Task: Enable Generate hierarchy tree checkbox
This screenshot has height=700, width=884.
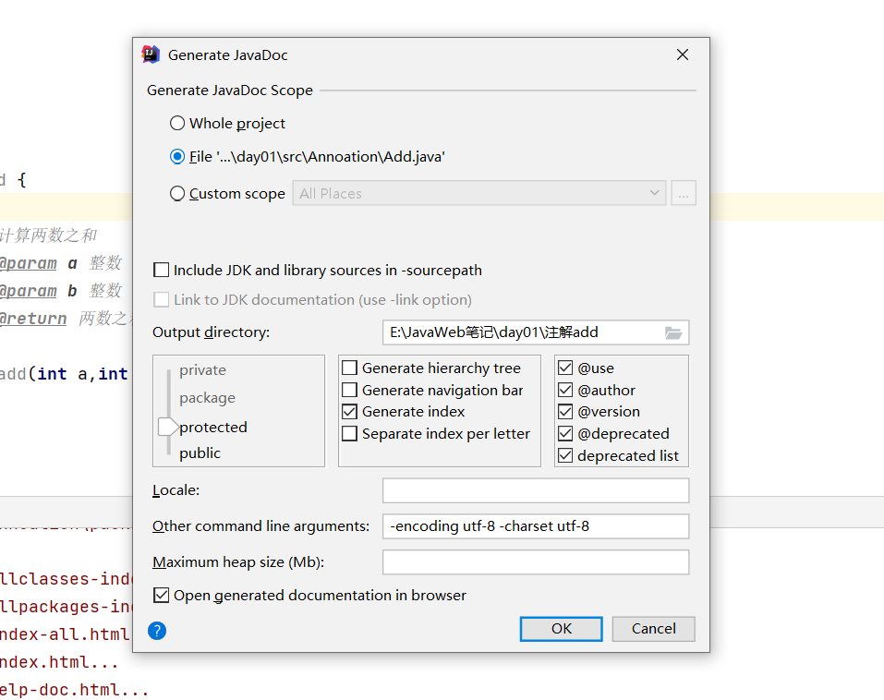Action: [x=349, y=368]
